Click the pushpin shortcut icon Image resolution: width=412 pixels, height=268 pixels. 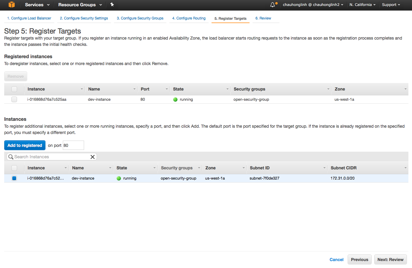coord(112,4)
